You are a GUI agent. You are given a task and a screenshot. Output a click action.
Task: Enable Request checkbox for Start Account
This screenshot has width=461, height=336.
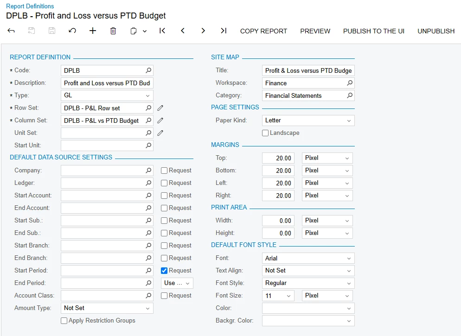[x=164, y=195]
